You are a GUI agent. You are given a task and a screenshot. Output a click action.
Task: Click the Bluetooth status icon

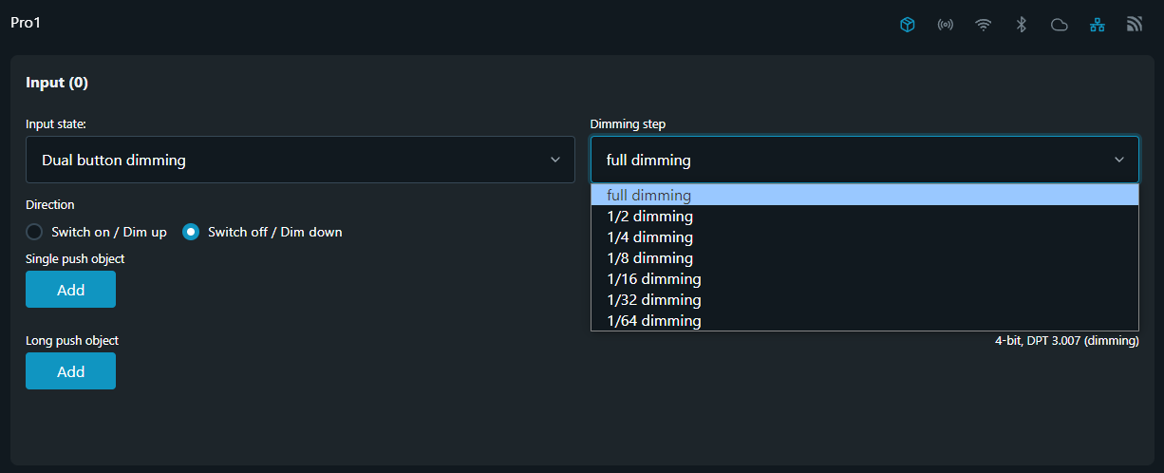coord(1021,25)
